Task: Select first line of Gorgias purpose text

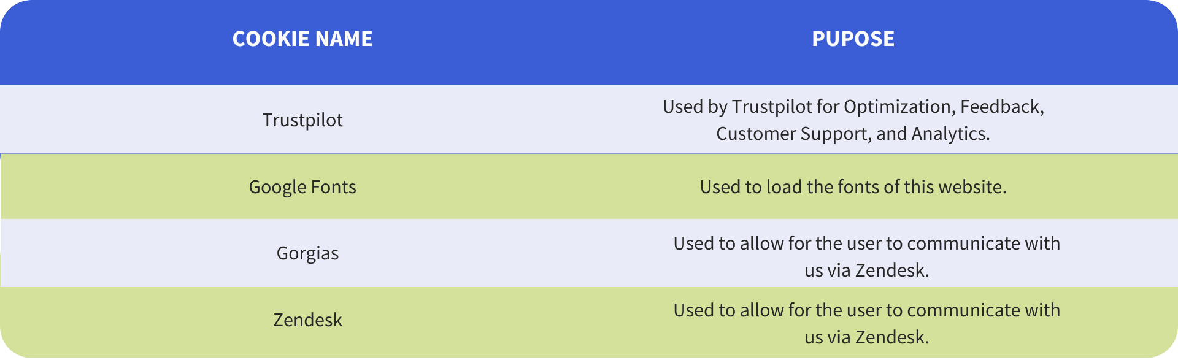Action: coord(867,243)
